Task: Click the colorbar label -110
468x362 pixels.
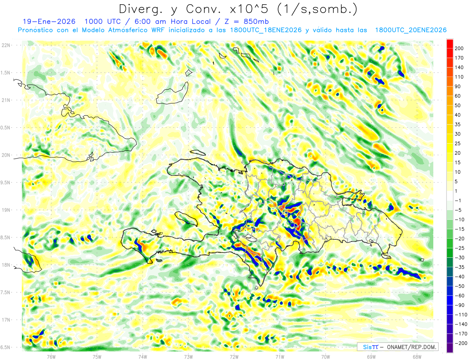Action: pos(461,315)
